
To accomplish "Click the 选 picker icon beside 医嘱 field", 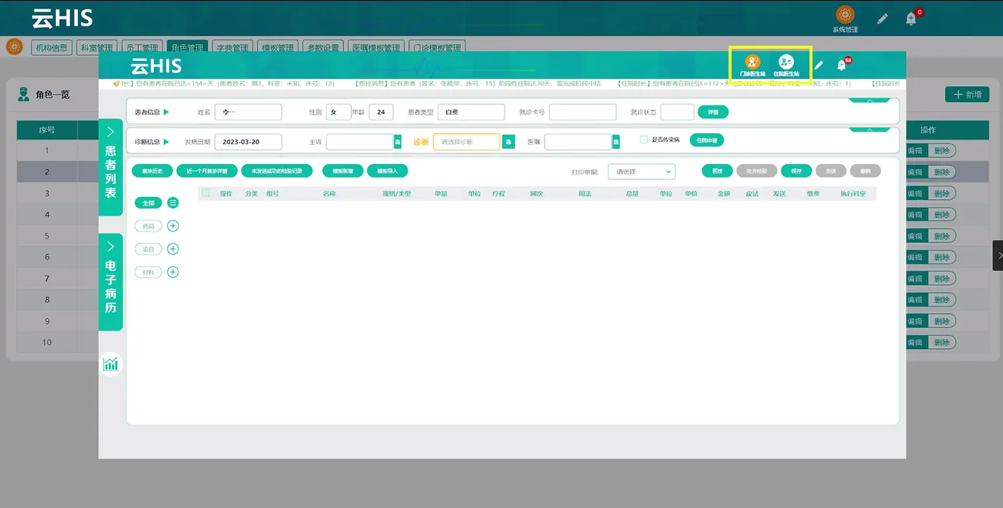I will tap(615, 142).
